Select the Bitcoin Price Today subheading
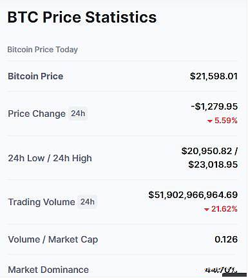Screen dimensions: 248x278 [x=43, y=50]
